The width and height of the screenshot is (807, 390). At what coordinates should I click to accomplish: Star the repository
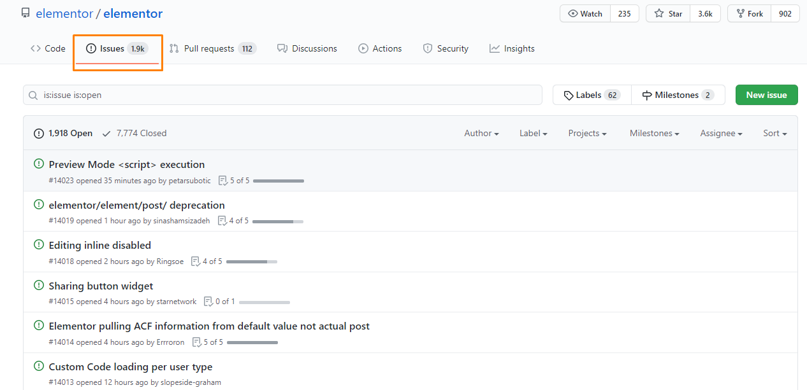click(x=668, y=14)
